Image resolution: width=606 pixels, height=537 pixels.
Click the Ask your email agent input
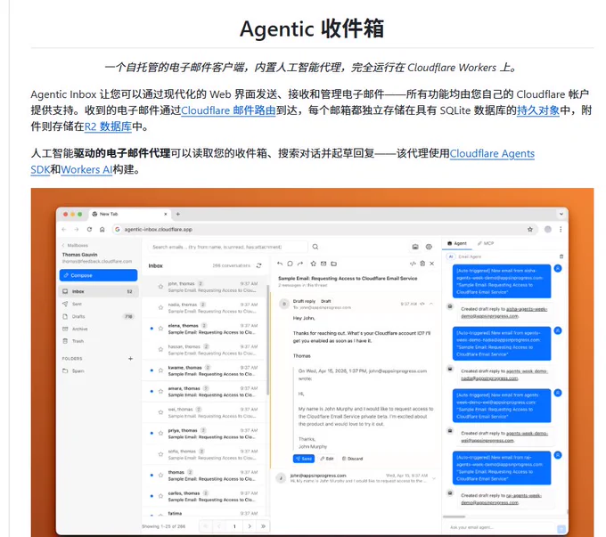pyautogui.click(x=501, y=527)
